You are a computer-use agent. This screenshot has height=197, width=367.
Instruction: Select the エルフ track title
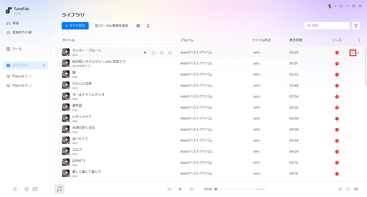tap(77, 149)
